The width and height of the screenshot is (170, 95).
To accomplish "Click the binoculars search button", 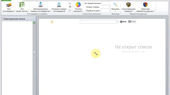I will pyautogui.click(x=123, y=22).
